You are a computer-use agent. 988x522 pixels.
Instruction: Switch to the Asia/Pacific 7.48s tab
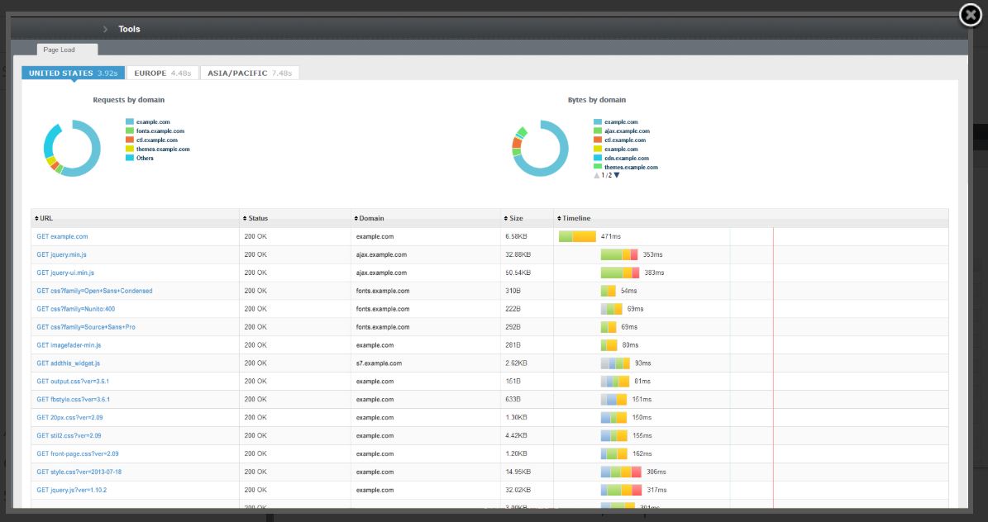tap(250, 73)
